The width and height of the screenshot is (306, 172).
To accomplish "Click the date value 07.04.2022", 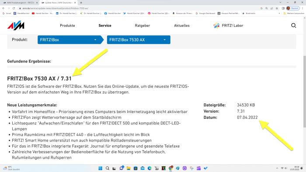I will pos(247,117).
